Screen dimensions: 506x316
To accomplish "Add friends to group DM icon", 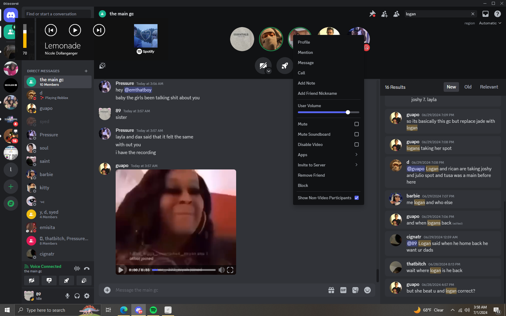I will (x=385, y=14).
